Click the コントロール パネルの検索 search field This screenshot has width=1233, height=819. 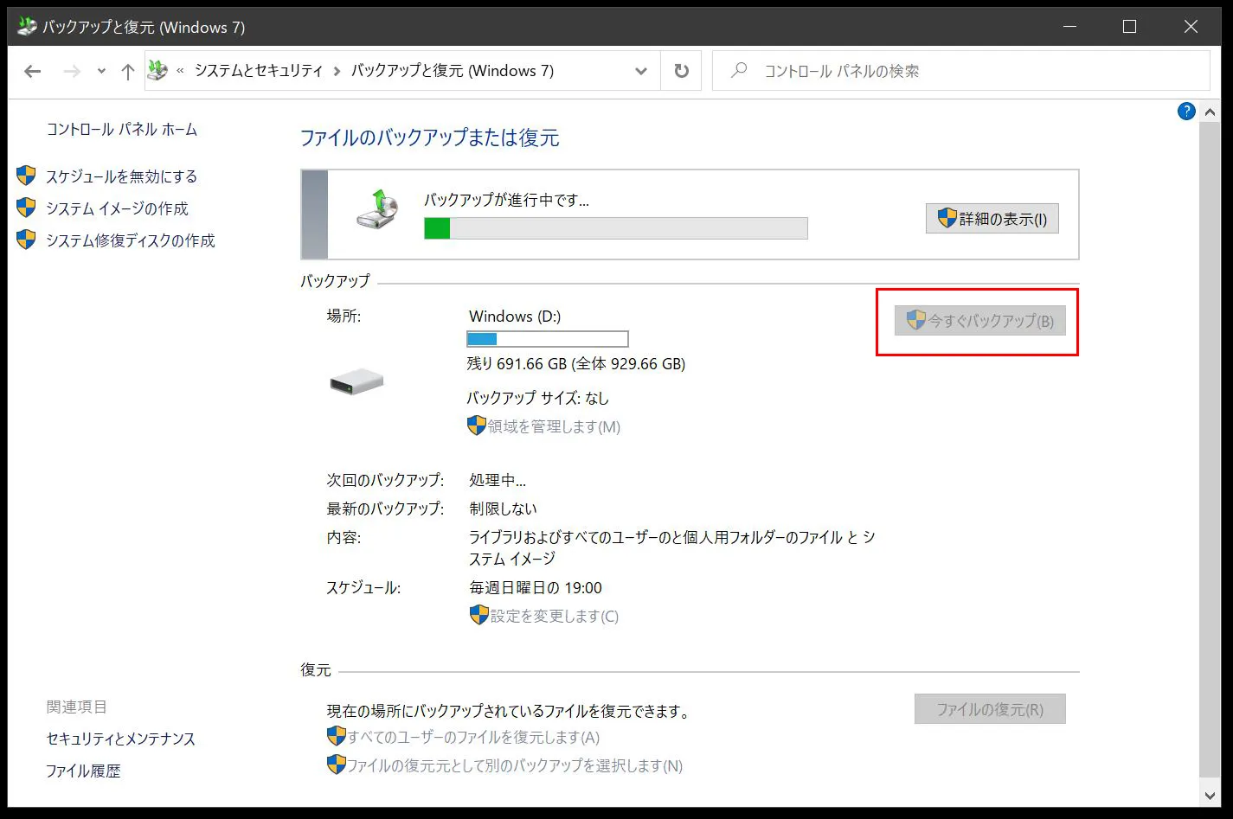point(961,71)
